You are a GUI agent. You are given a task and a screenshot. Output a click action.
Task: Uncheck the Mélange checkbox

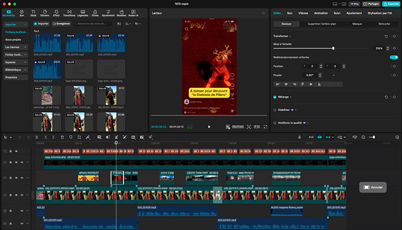pos(275,97)
